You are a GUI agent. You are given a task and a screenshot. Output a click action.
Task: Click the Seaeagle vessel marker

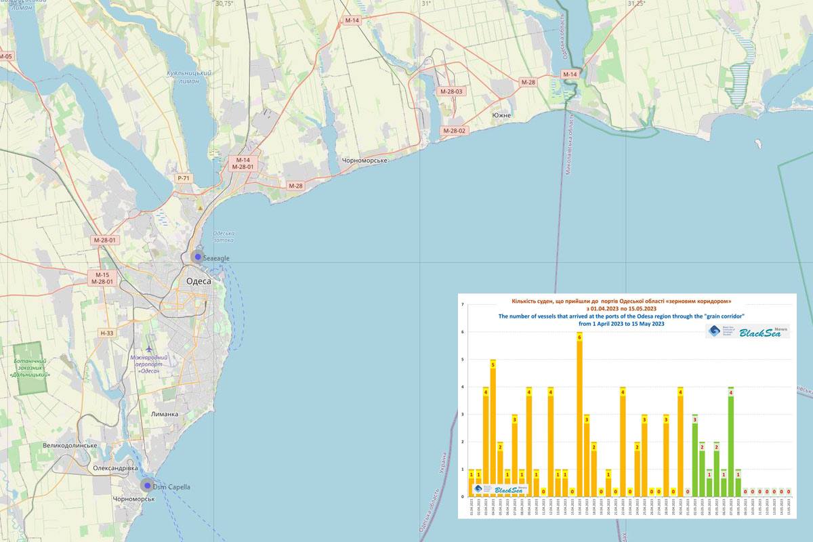pyautogui.click(x=197, y=257)
